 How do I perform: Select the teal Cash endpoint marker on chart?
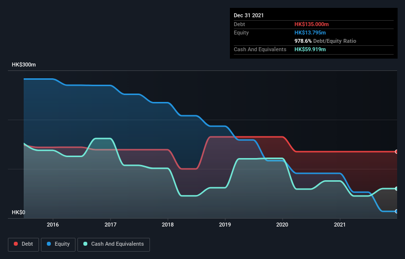[x=397, y=189]
